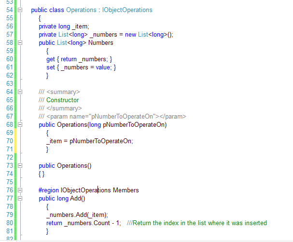Click the '<summary>' tag on line 64
The image size is (293, 242).
pyautogui.click(x=63, y=92)
